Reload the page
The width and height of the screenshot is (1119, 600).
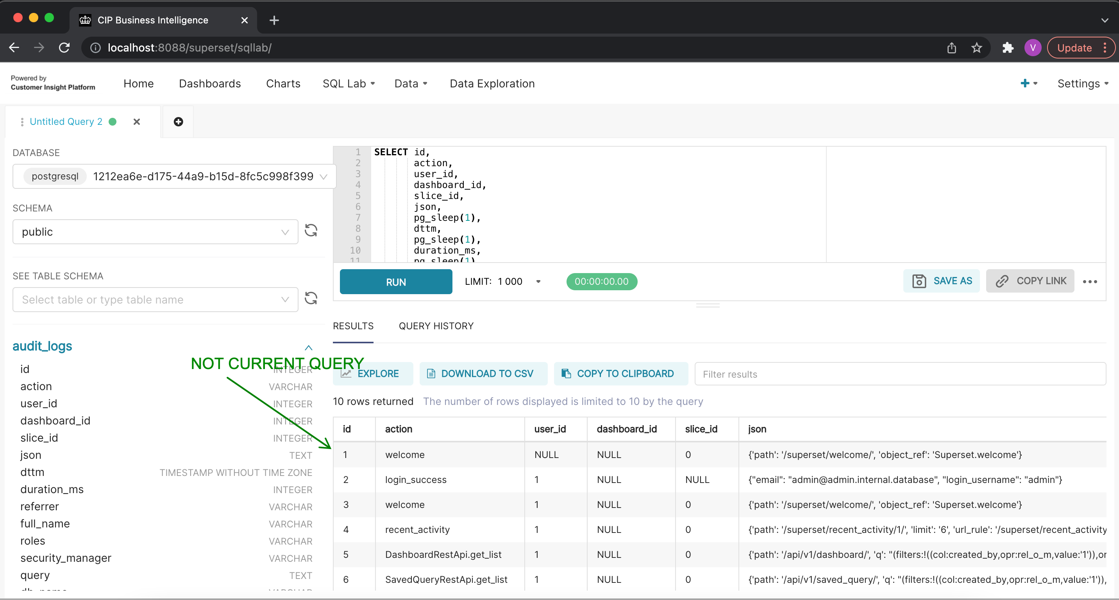pyautogui.click(x=64, y=48)
